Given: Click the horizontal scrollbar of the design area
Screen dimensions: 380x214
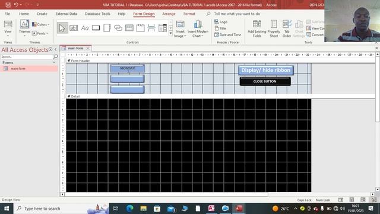Looking at the screenshot, I should (166, 194).
